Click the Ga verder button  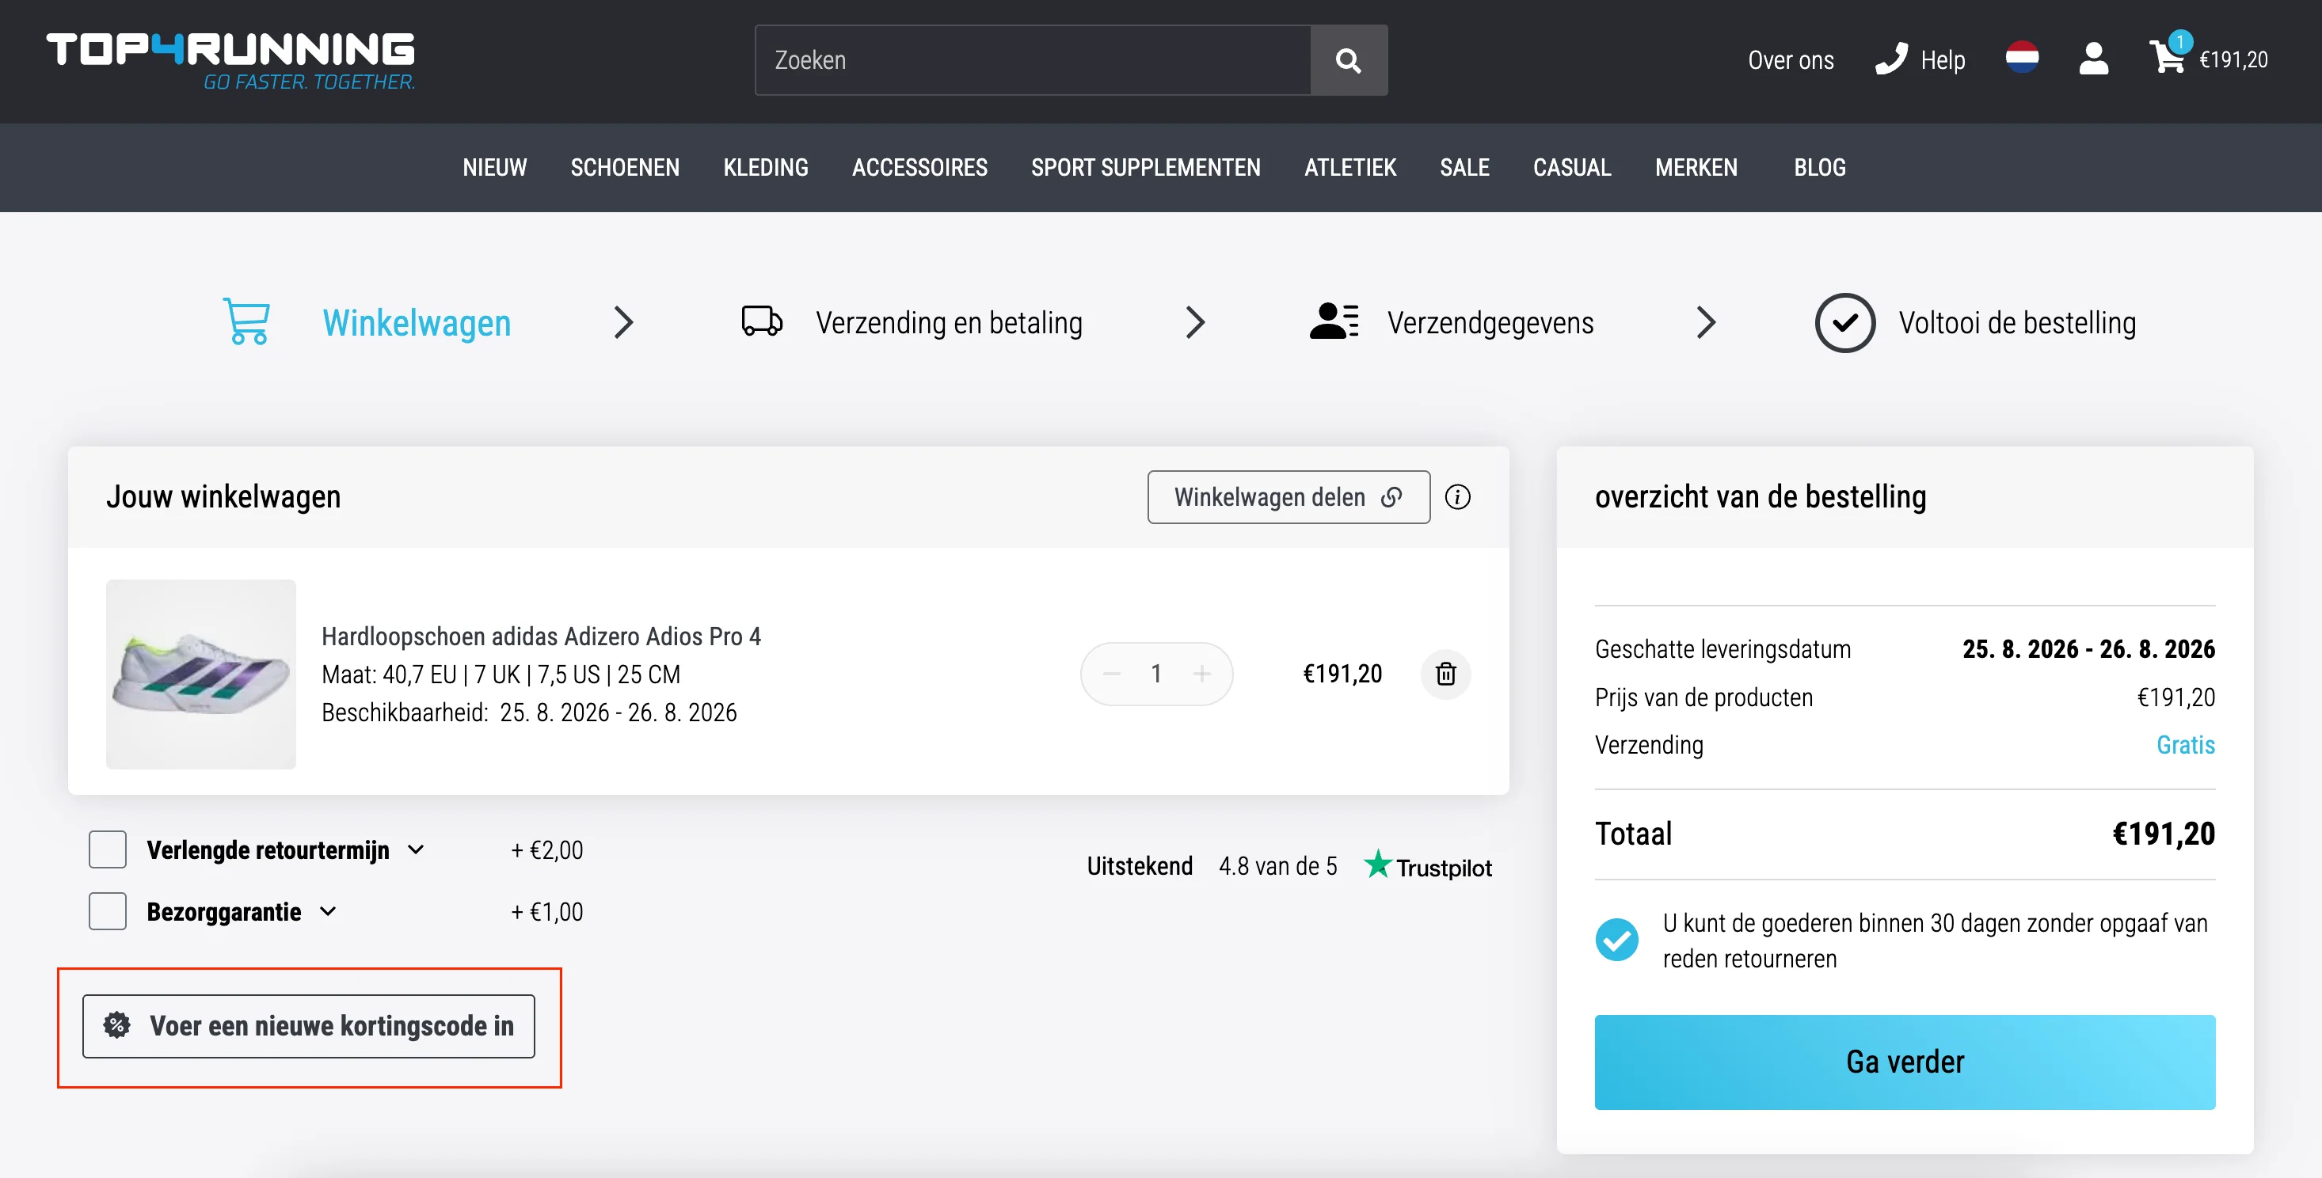(x=1905, y=1062)
